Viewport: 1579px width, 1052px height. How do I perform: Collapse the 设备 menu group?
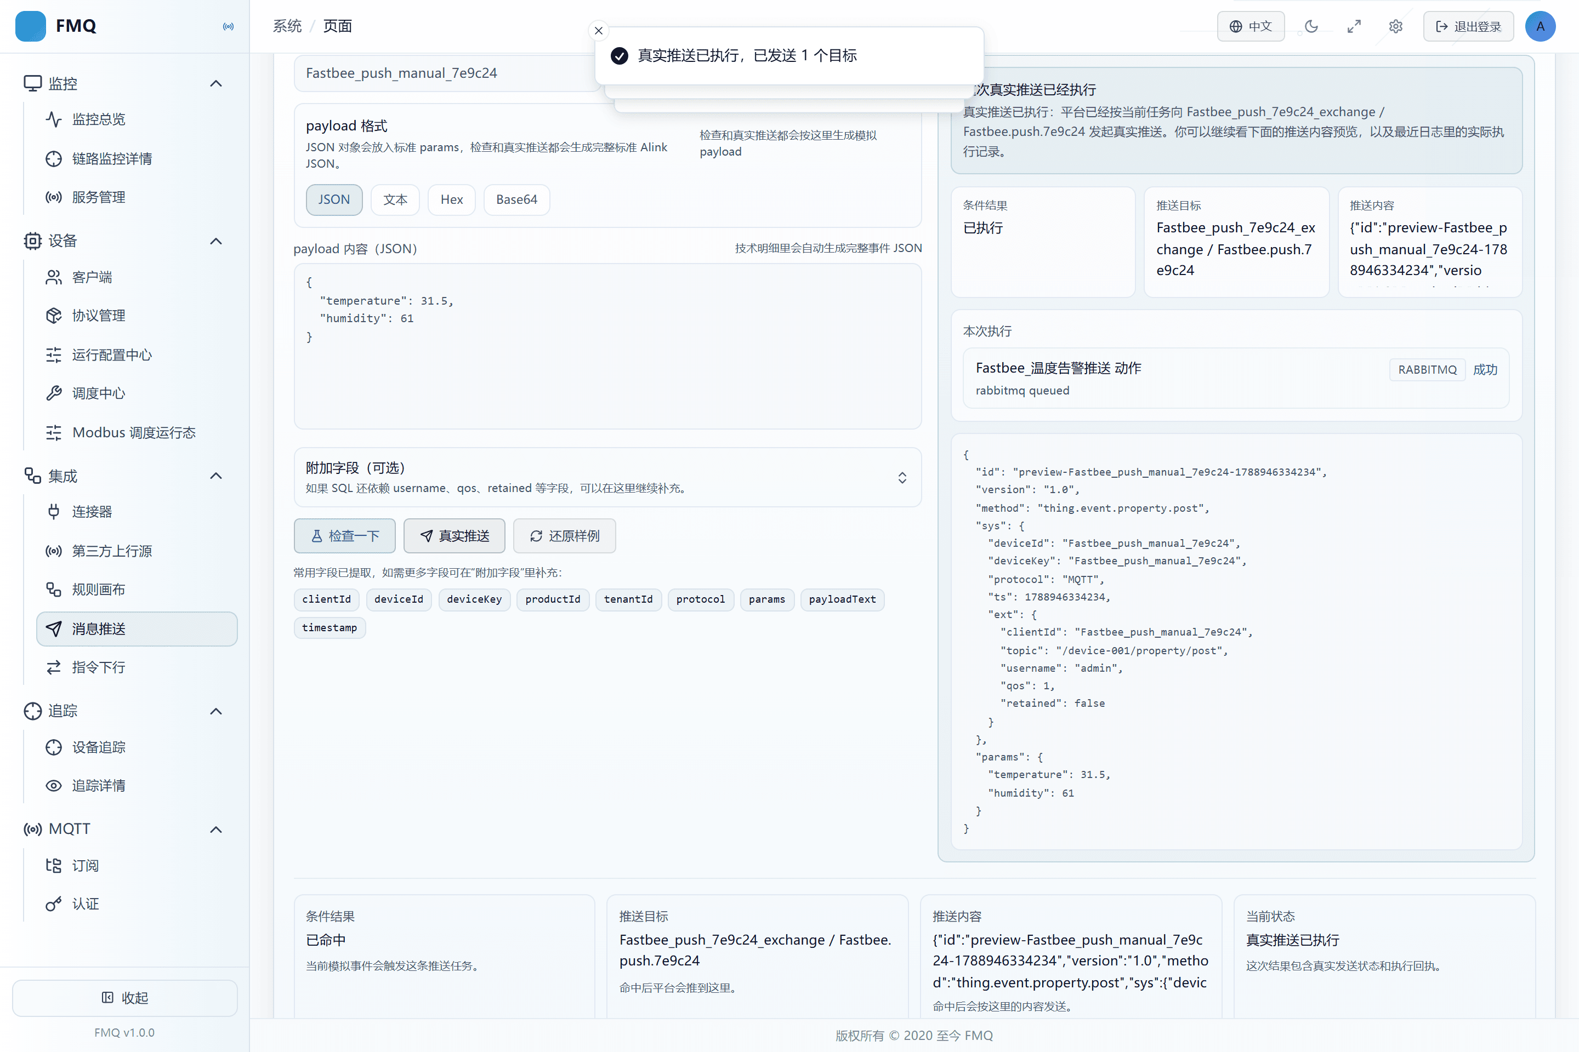pyautogui.click(x=215, y=242)
